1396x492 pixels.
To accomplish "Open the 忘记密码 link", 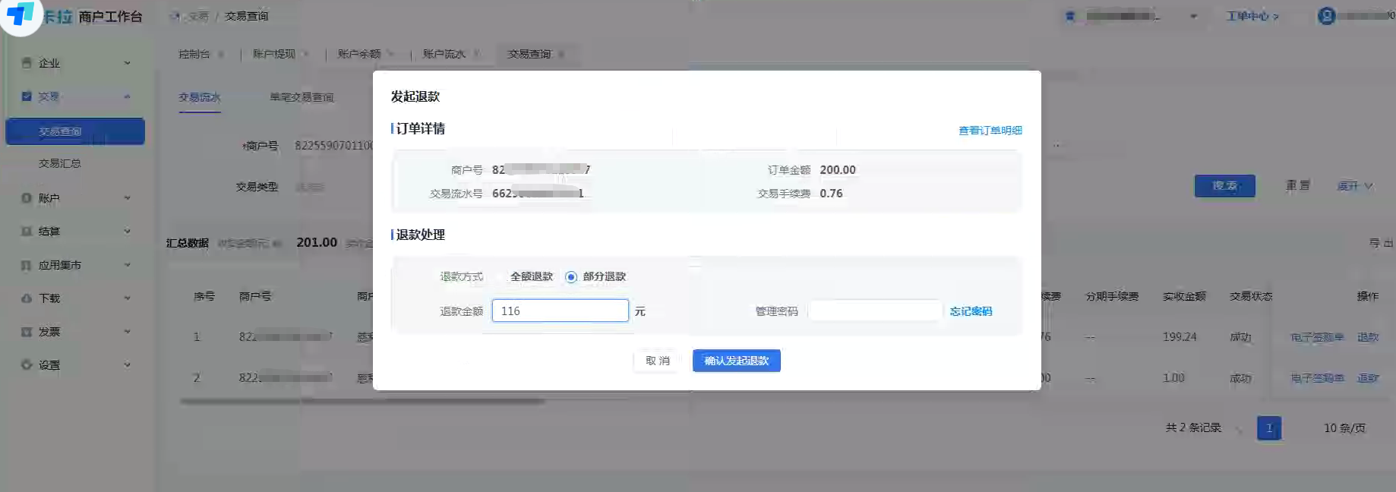I will (971, 311).
